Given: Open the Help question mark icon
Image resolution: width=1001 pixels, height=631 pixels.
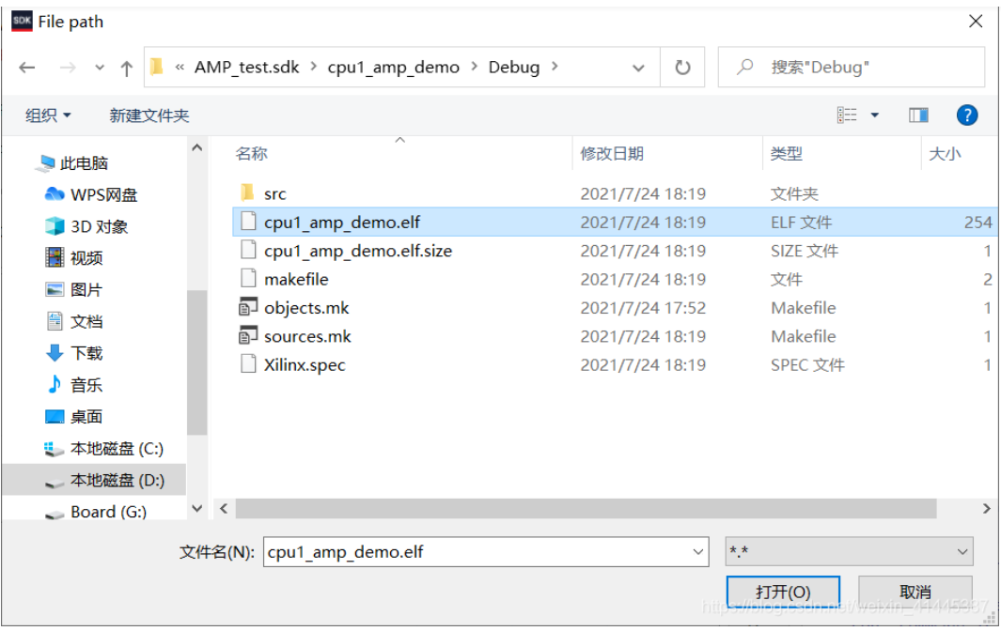Looking at the screenshot, I should pos(967,115).
